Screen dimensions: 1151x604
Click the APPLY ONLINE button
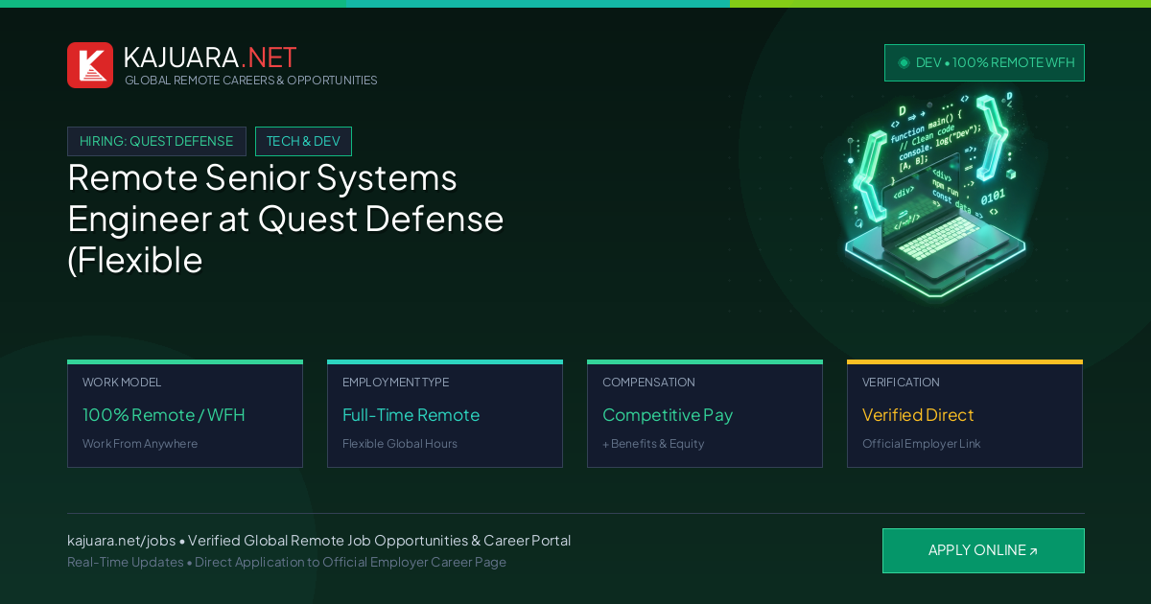(983, 550)
